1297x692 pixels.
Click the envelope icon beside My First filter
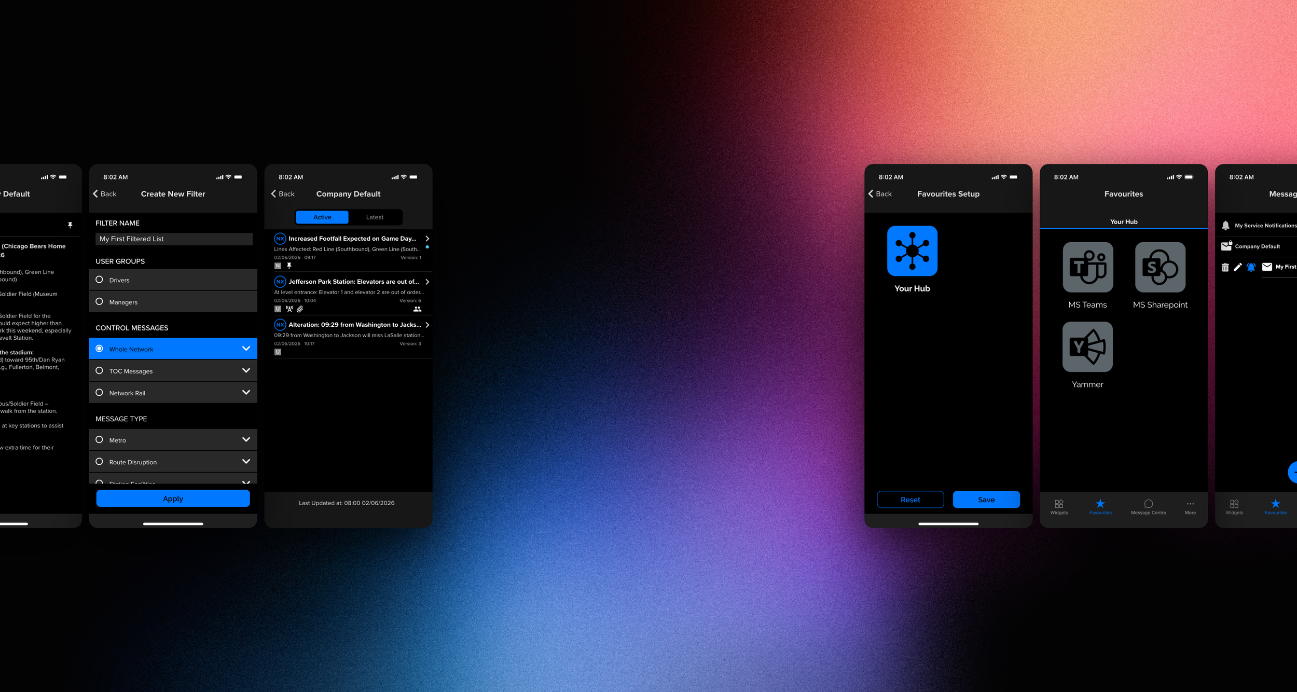coord(1267,267)
